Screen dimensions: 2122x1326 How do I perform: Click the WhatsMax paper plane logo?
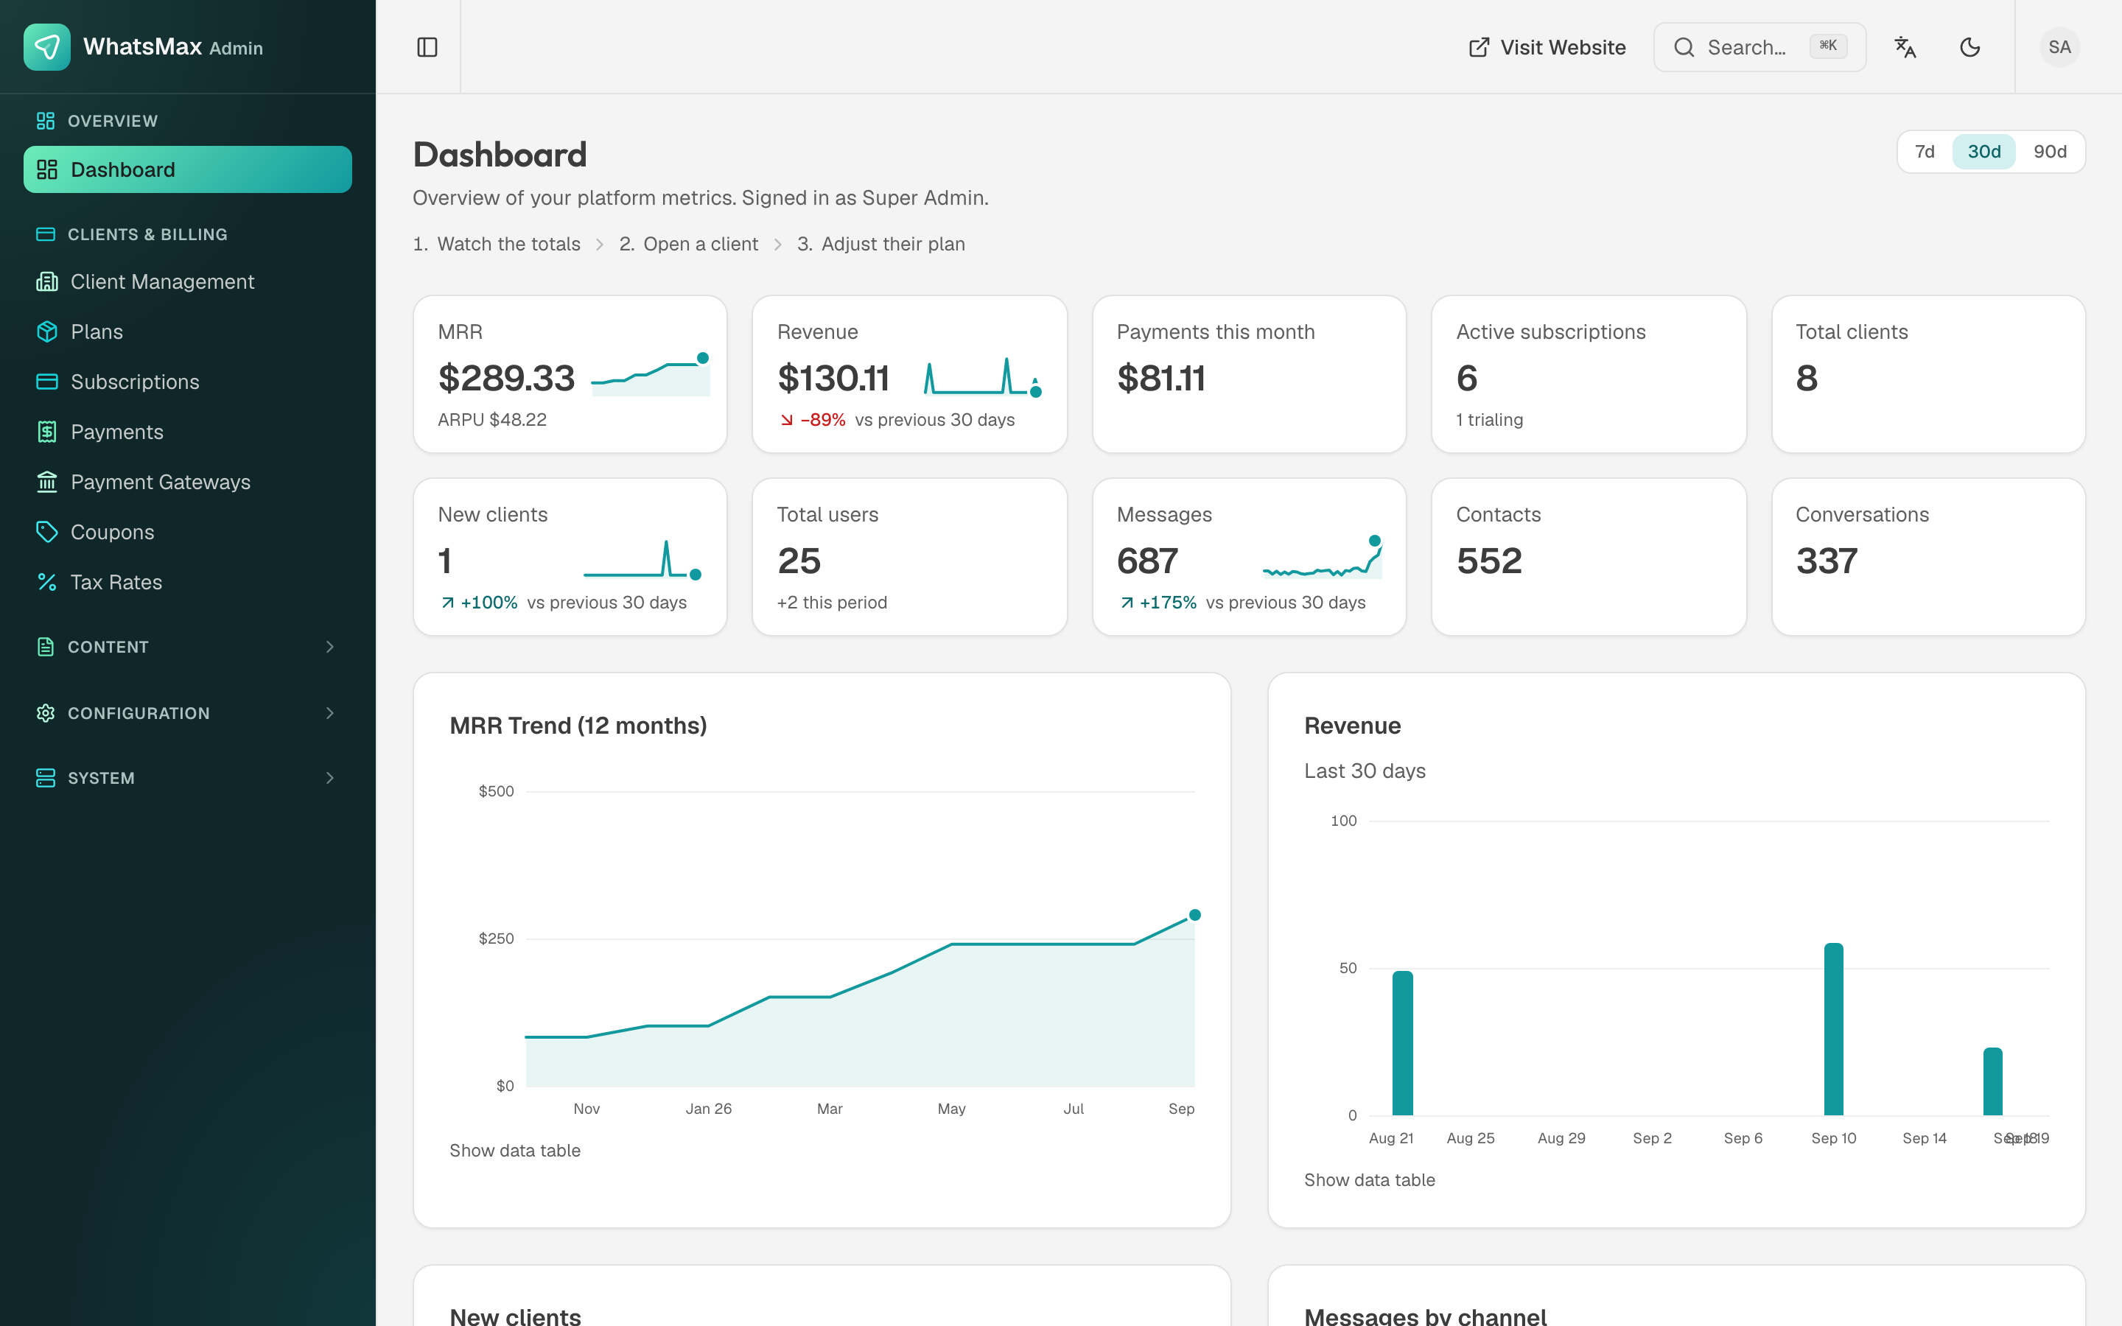click(x=46, y=46)
